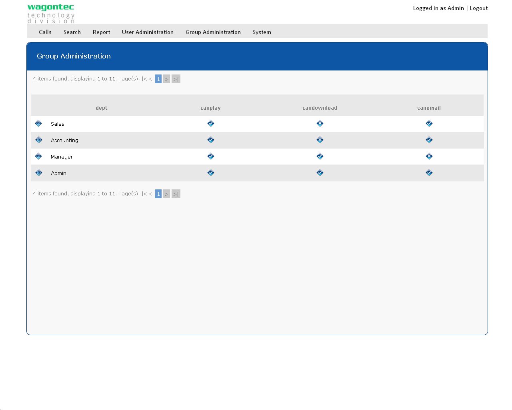Toggle candownload permission for Sales
Viewport: 512px width, 410px height.
point(320,123)
